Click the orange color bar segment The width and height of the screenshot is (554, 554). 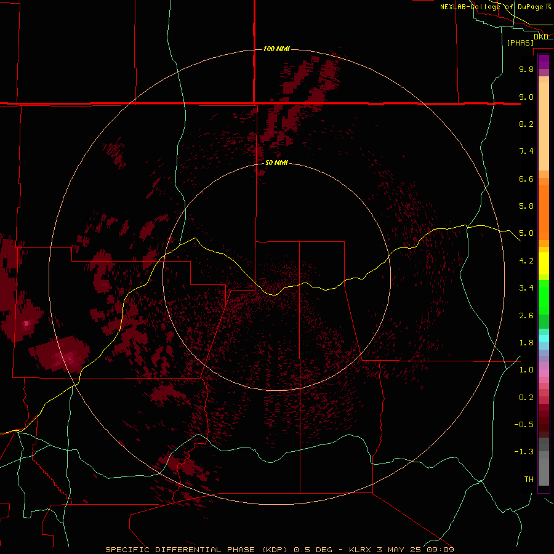[544, 213]
